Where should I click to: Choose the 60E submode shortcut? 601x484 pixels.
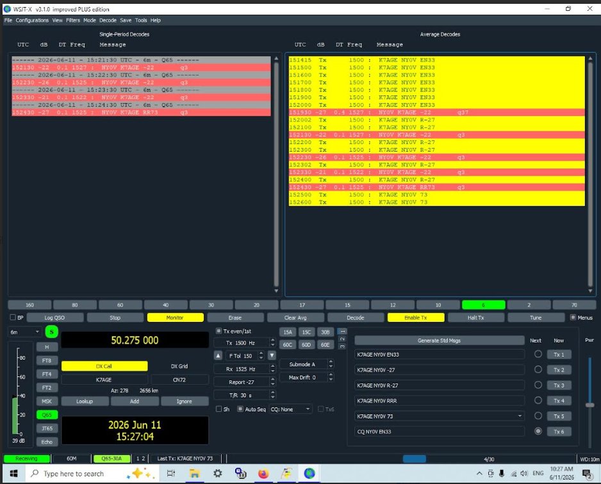(325, 344)
